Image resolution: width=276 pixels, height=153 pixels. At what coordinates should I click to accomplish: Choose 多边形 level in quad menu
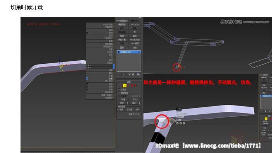[x=110, y=52]
